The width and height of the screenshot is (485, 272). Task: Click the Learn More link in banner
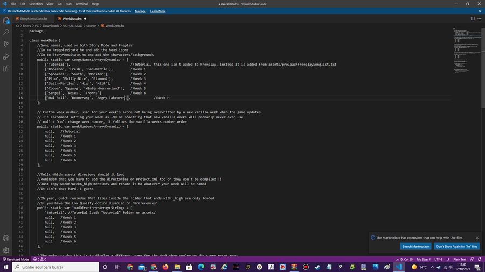point(158,11)
